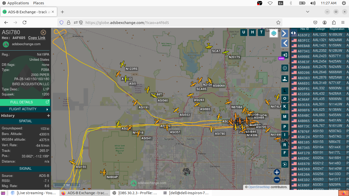This screenshot has height=196, width=349.
Task: Toggle the T map button
Action: click(x=261, y=32)
